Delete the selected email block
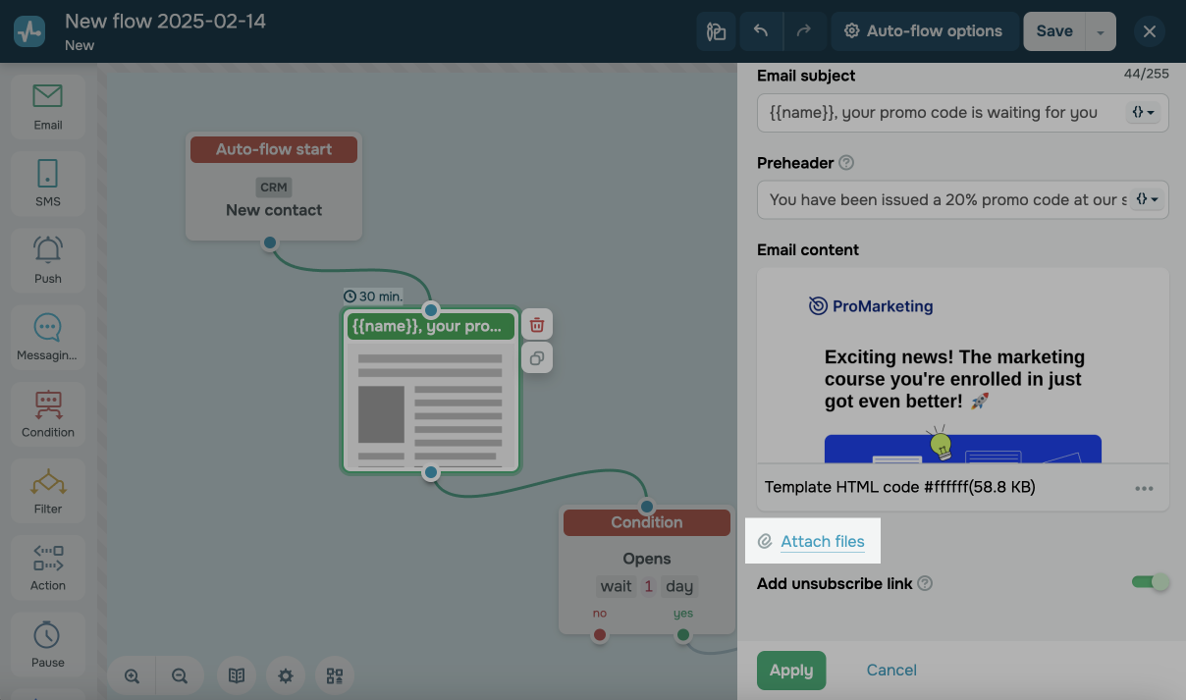The width and height of the screenshot is (1186, 700). click(x=536, y=325)
